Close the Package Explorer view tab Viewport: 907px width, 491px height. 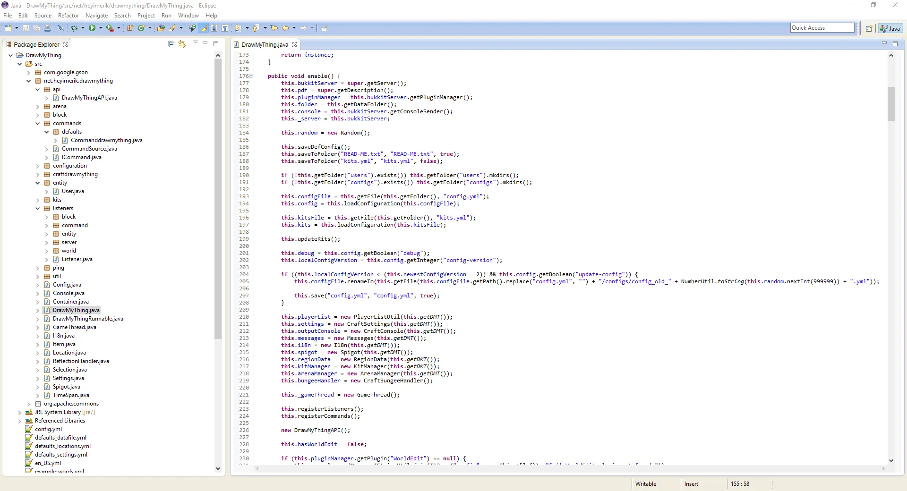[65, 44]
